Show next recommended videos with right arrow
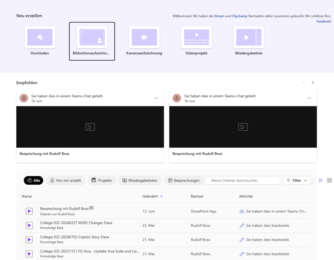Image resolution: width=334 pixels, height=260 pixels. [313, 83]
